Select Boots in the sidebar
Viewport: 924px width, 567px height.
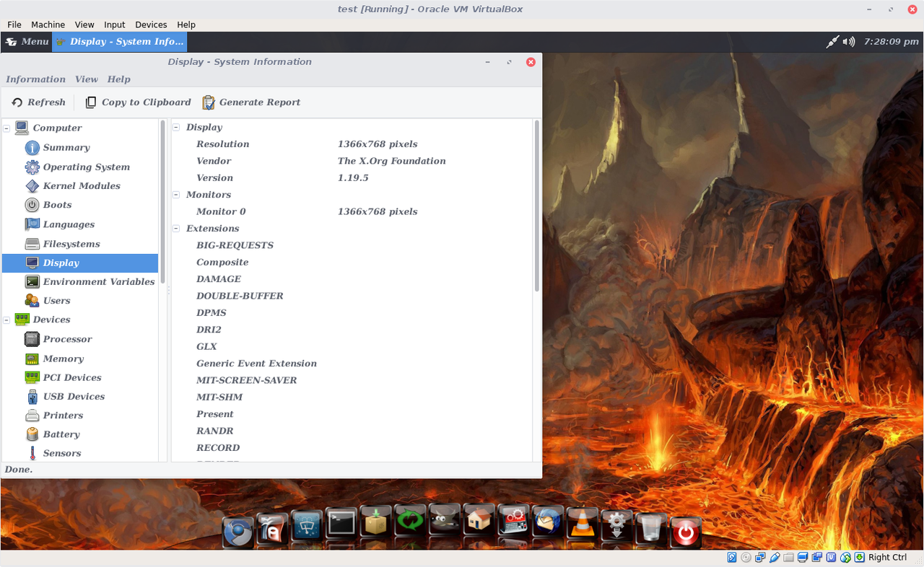(57, 205)
